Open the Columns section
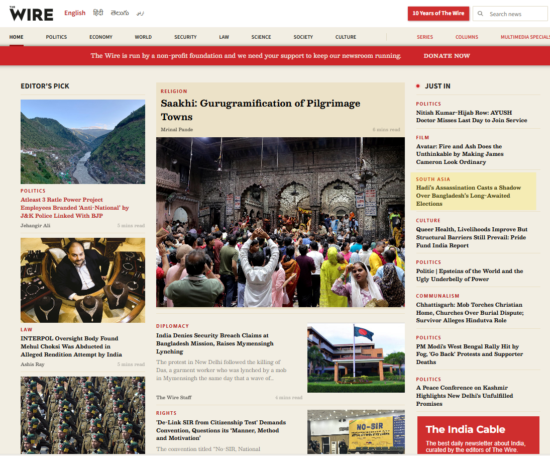 [x=467, y=37]
